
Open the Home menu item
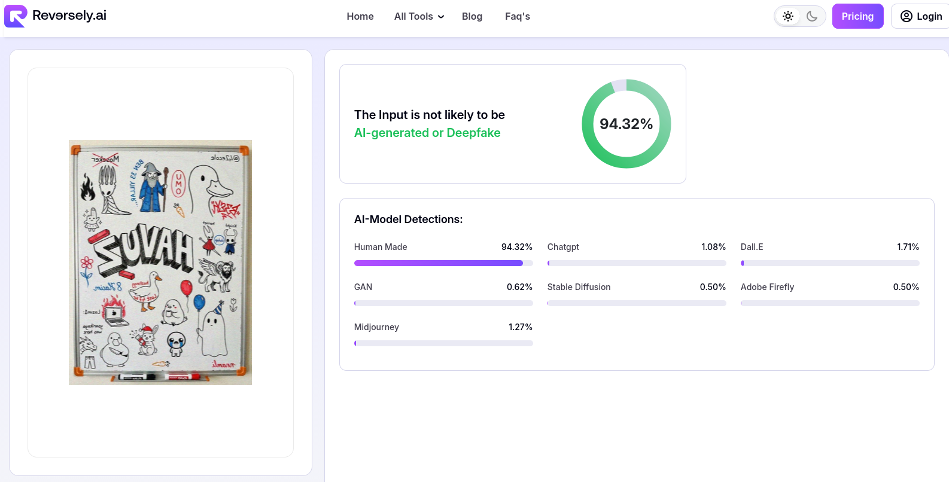point(360,16)
